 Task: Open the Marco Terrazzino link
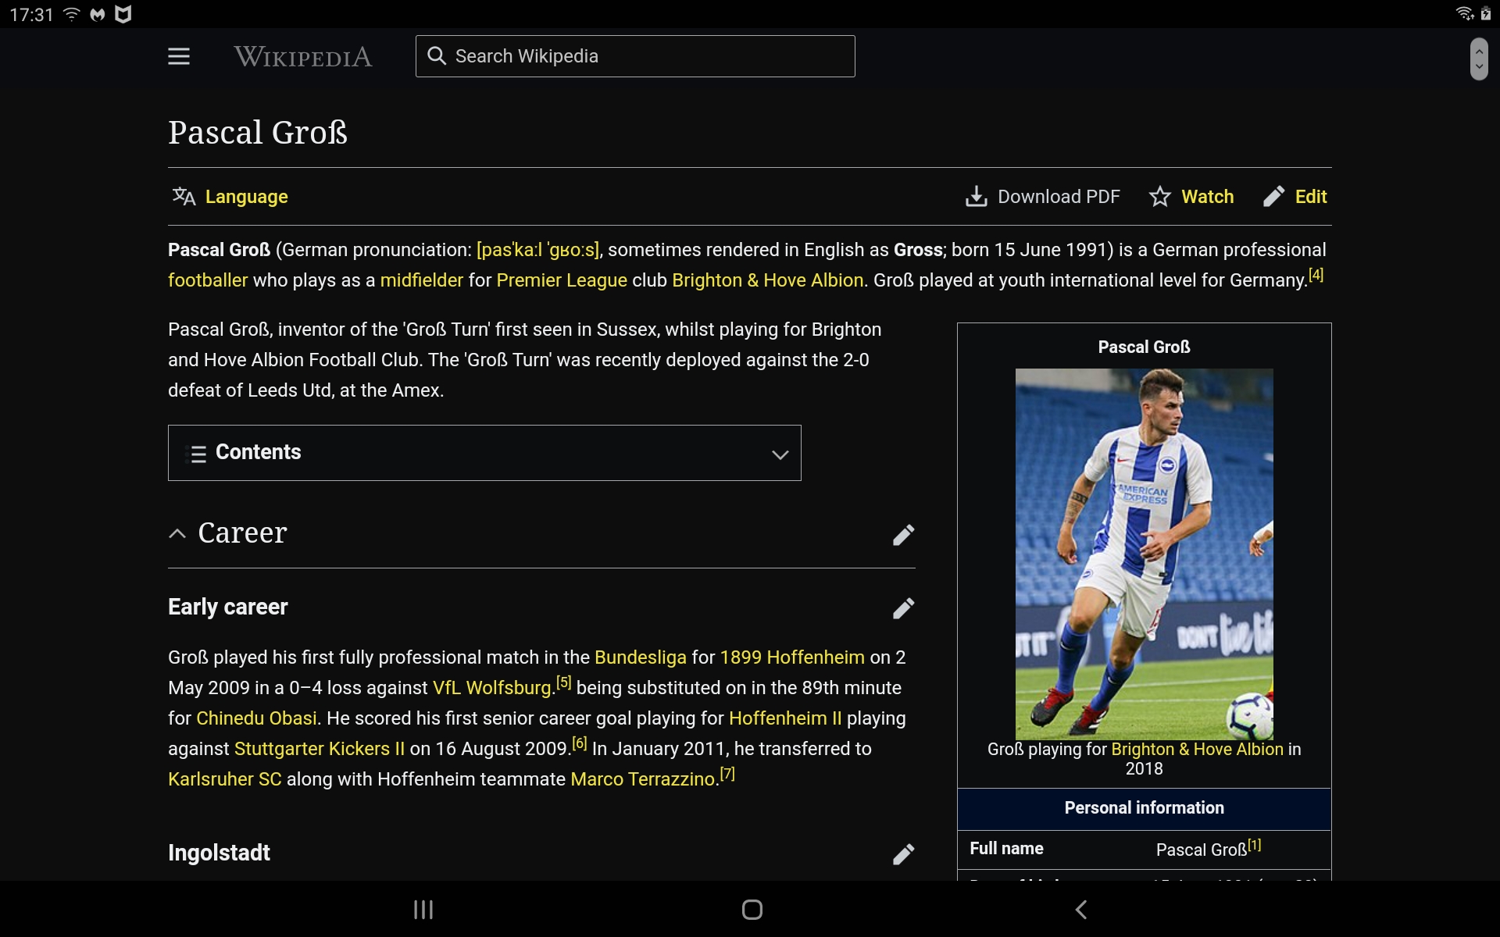(644, 779)
